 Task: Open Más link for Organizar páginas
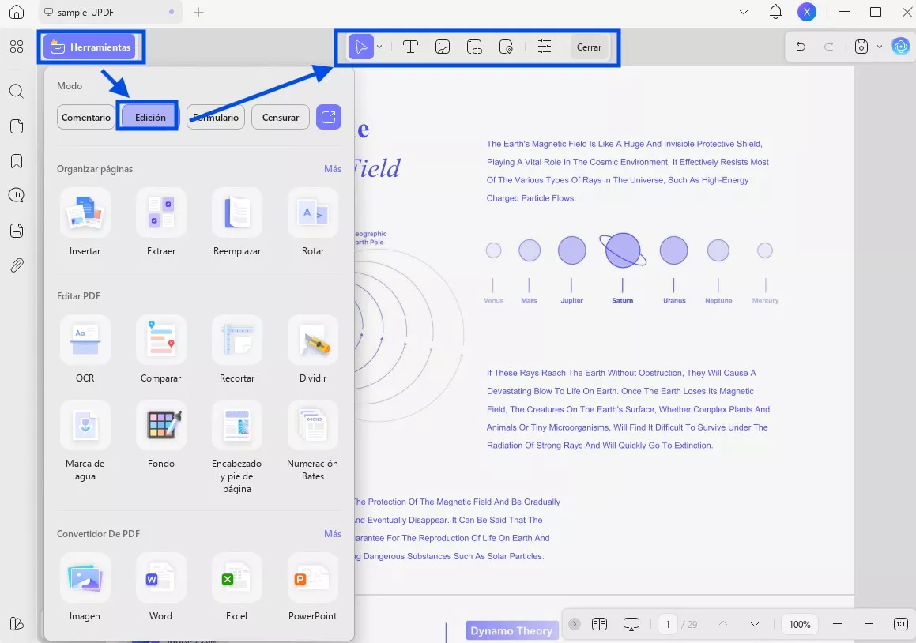(x=333, y=169)
